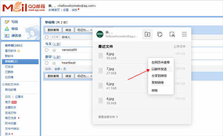The image size is (223, 136).
Task: Select the screenshot scissors icon
Action: 172,34
